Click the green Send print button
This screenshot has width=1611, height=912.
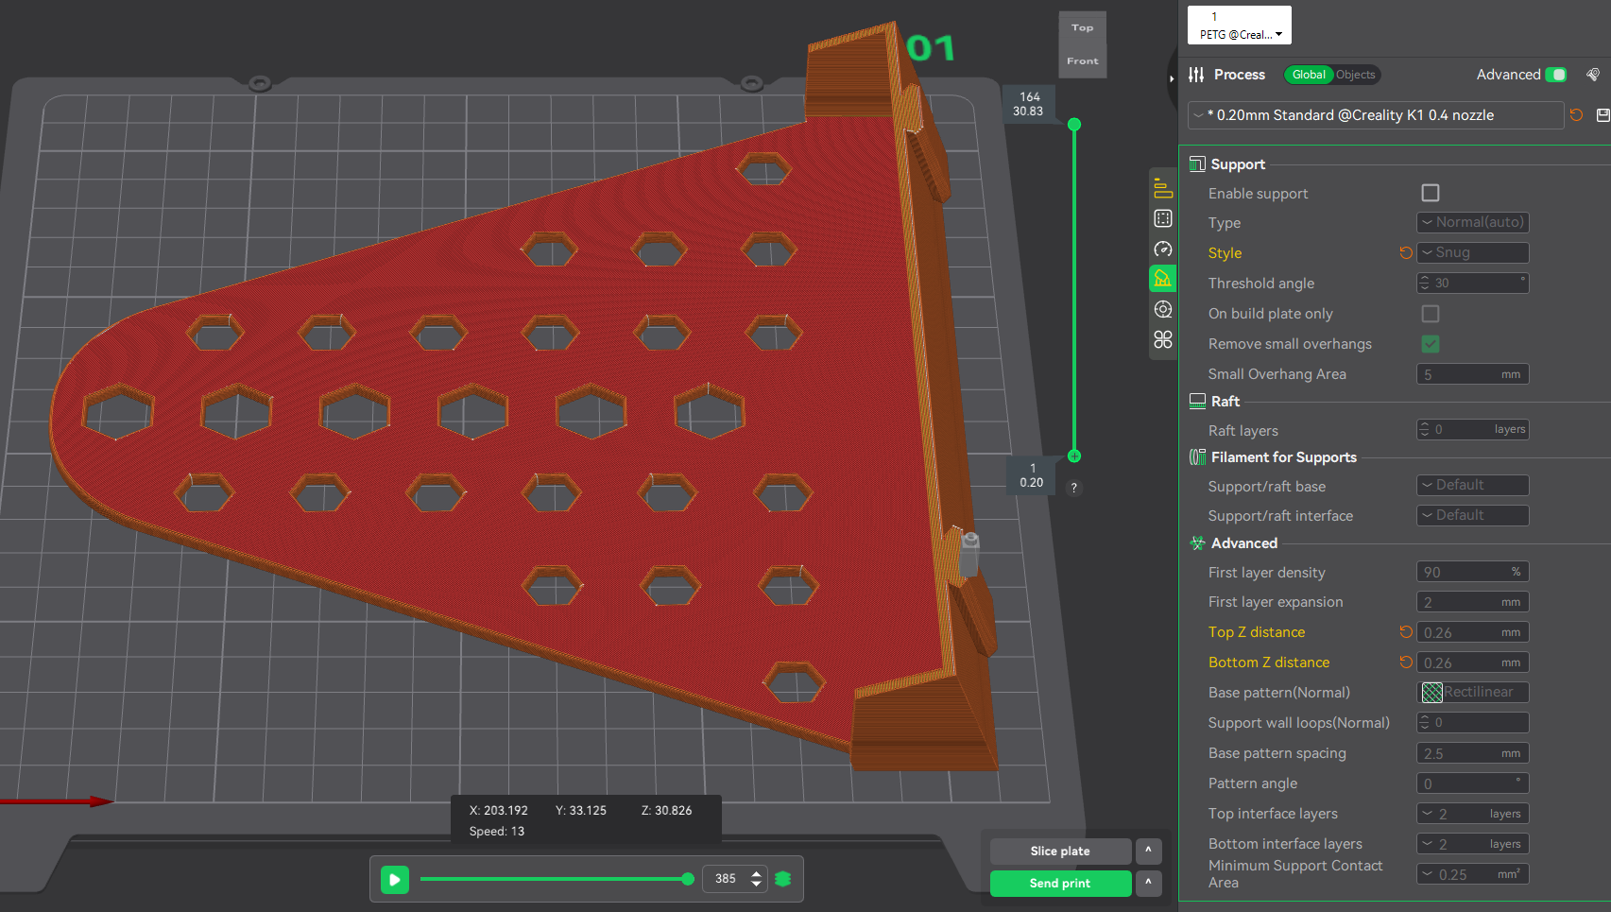[1060, 884]
